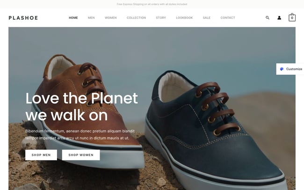This screenshot has height=190, width=304.
Task: Click the Customize palette icon
Action: [282, 69]
